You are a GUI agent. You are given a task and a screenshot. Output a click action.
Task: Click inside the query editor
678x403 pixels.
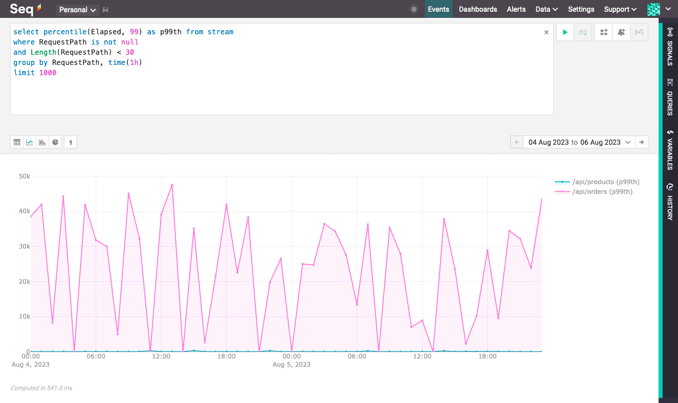coord(281,69)
